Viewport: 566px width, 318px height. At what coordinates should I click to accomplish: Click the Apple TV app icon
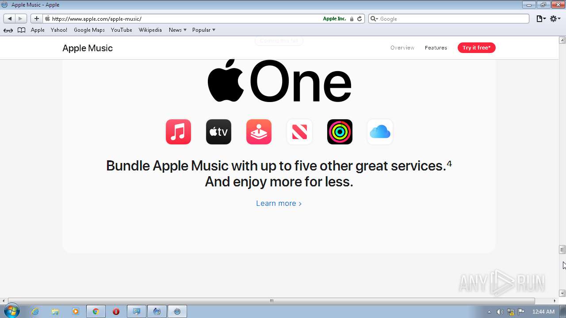tap(218, 132)
